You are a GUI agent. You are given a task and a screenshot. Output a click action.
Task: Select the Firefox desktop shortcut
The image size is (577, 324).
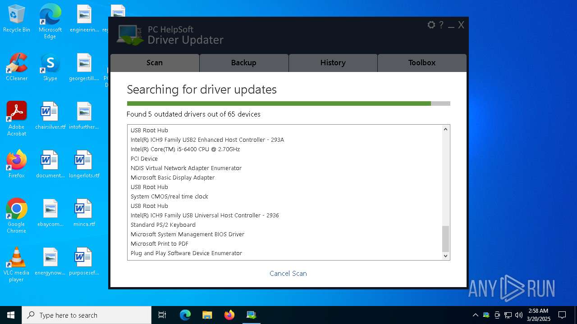click(x=17, y=164)
